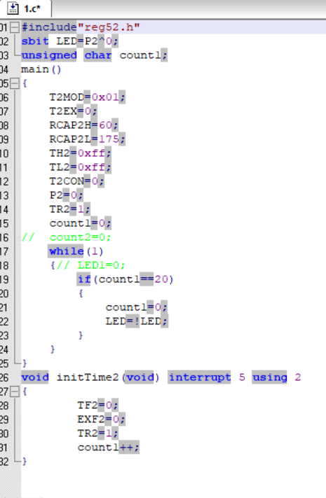Collapse the include block fold at line 01
The image size is (326, 498).
click(14, 27)
